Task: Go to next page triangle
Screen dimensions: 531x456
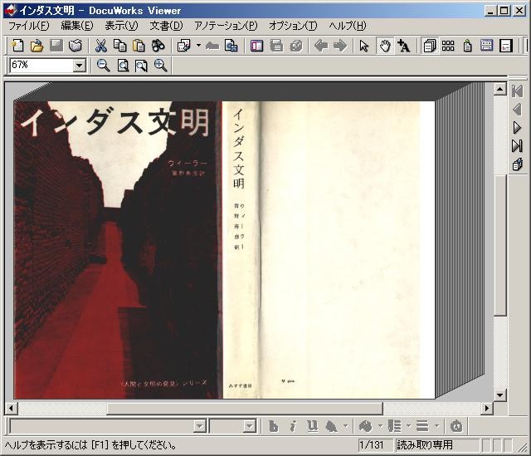Action: pos(517,128)
